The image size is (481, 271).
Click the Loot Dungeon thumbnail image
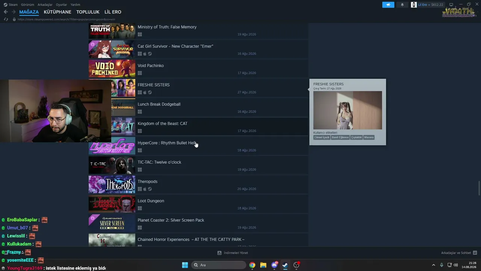coord(112,204)
